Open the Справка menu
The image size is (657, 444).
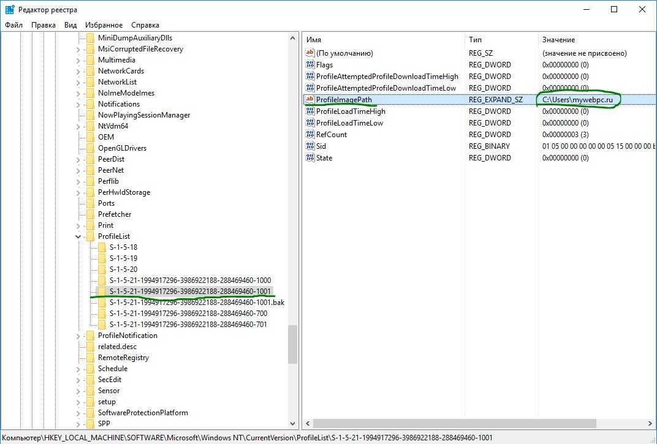click(x=145, y=25)
